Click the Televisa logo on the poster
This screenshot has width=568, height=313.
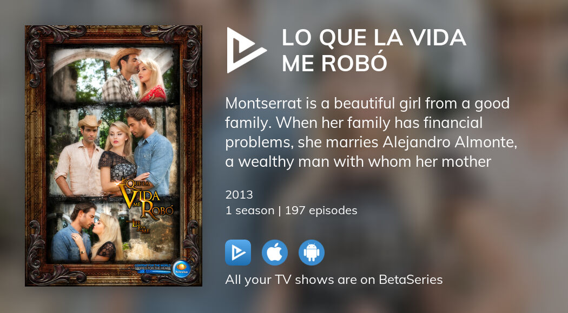click(181, 269)
